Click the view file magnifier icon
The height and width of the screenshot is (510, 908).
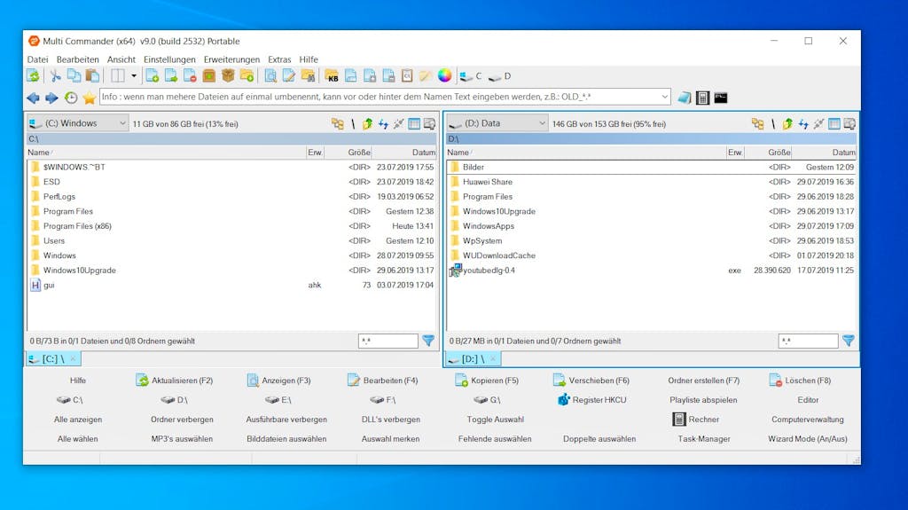[x=270, y=76]
